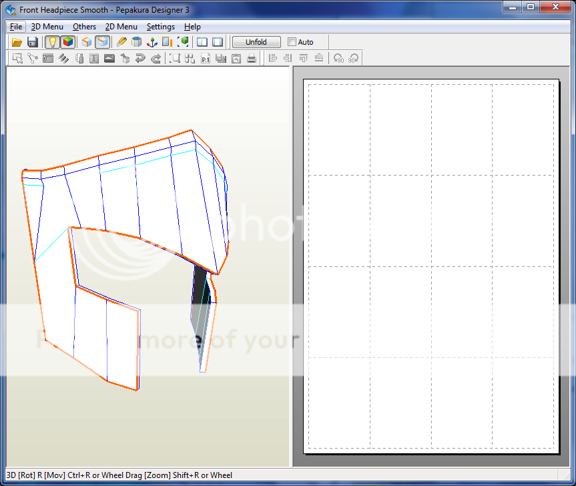Click the edit flaps tool icon
Screen dimensions: 576x486
point(48,58)
